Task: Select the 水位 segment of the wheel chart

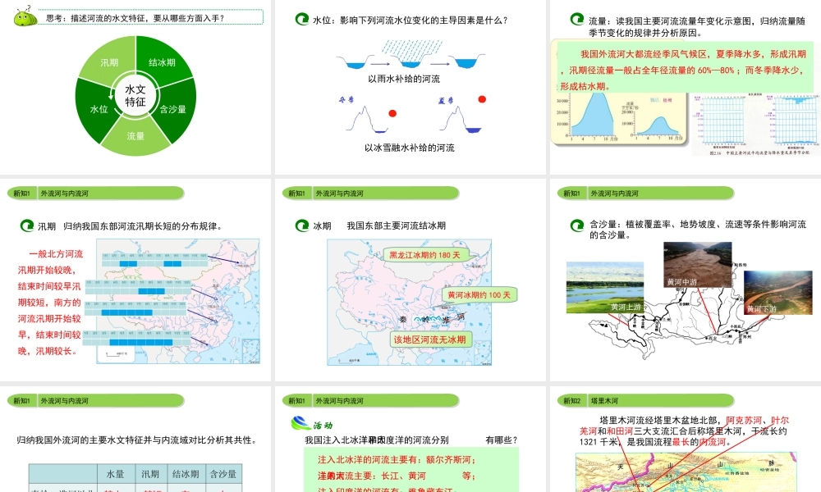Action: pos(97,109)
